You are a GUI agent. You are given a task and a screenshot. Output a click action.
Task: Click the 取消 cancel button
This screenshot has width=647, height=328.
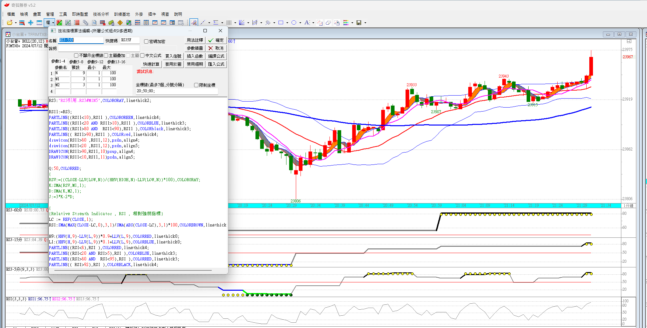coord(216,48)
